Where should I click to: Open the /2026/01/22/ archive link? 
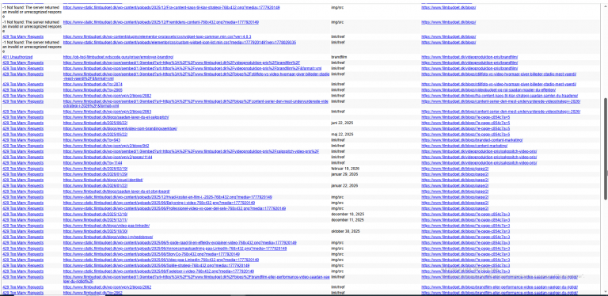95,185
